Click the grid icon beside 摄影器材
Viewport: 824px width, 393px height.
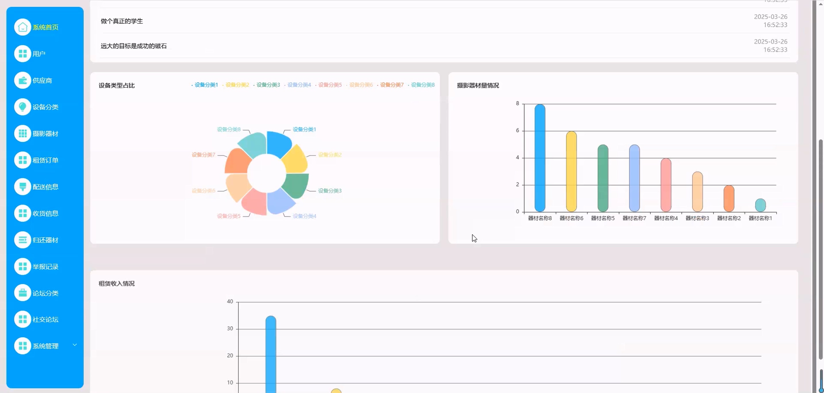[x=22, y=134]
